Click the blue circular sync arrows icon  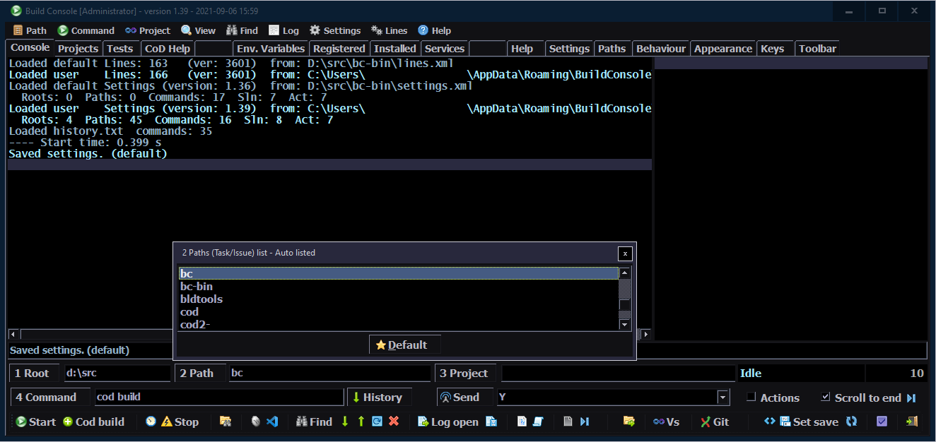click(852, 422)
